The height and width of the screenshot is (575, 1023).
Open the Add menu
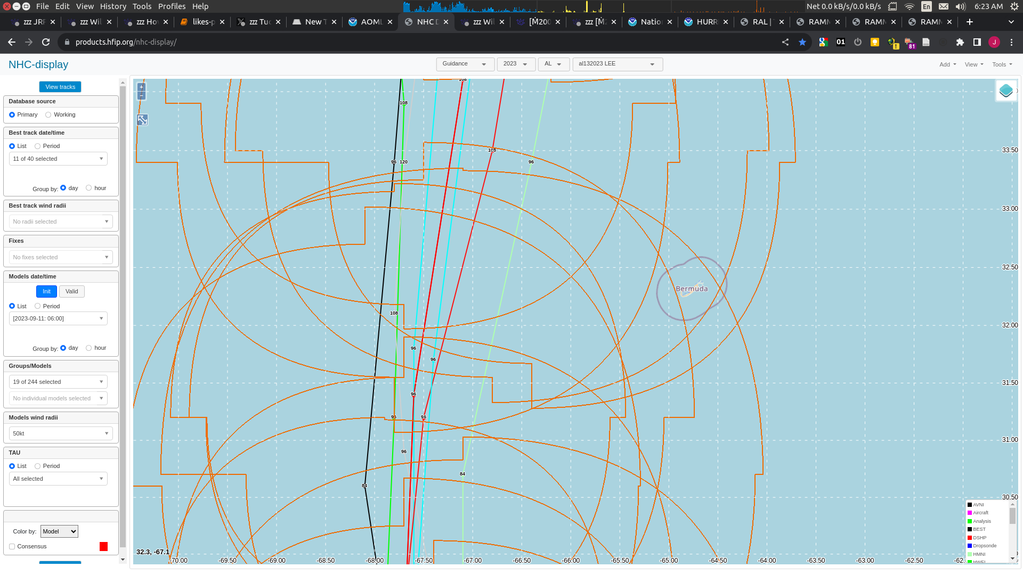[x=948, y=64]
